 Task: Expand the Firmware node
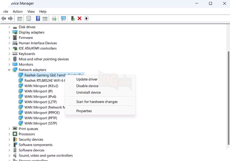9,38
